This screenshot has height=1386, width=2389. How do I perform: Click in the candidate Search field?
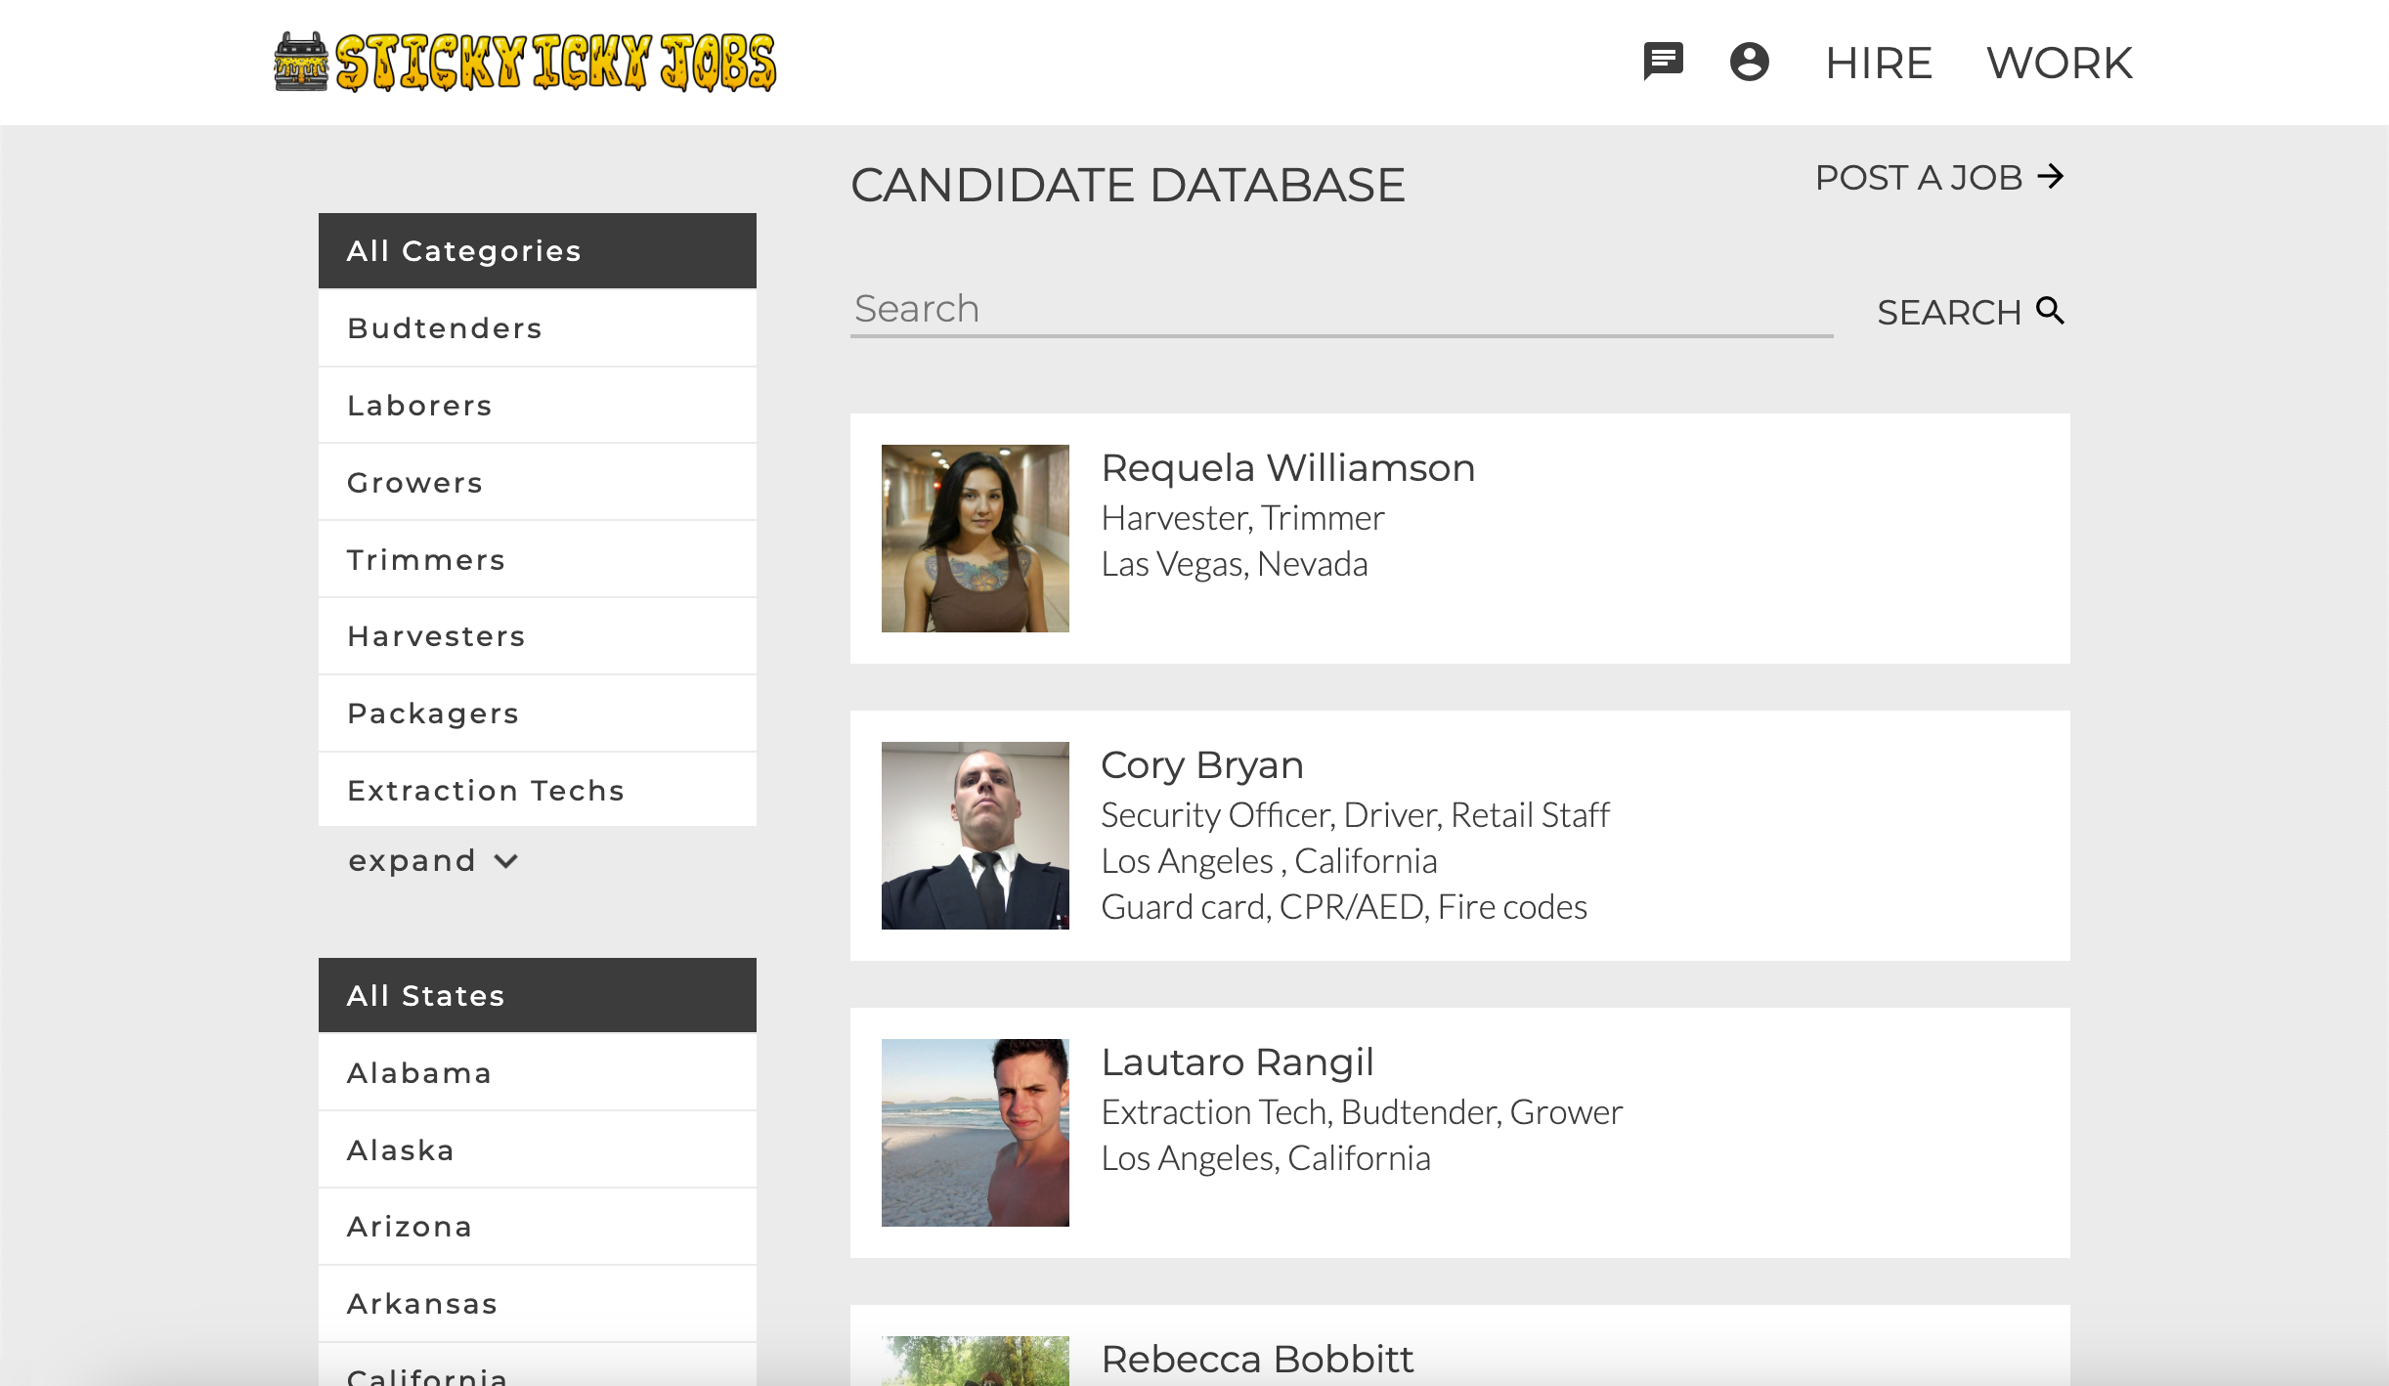pos(1340,310)
